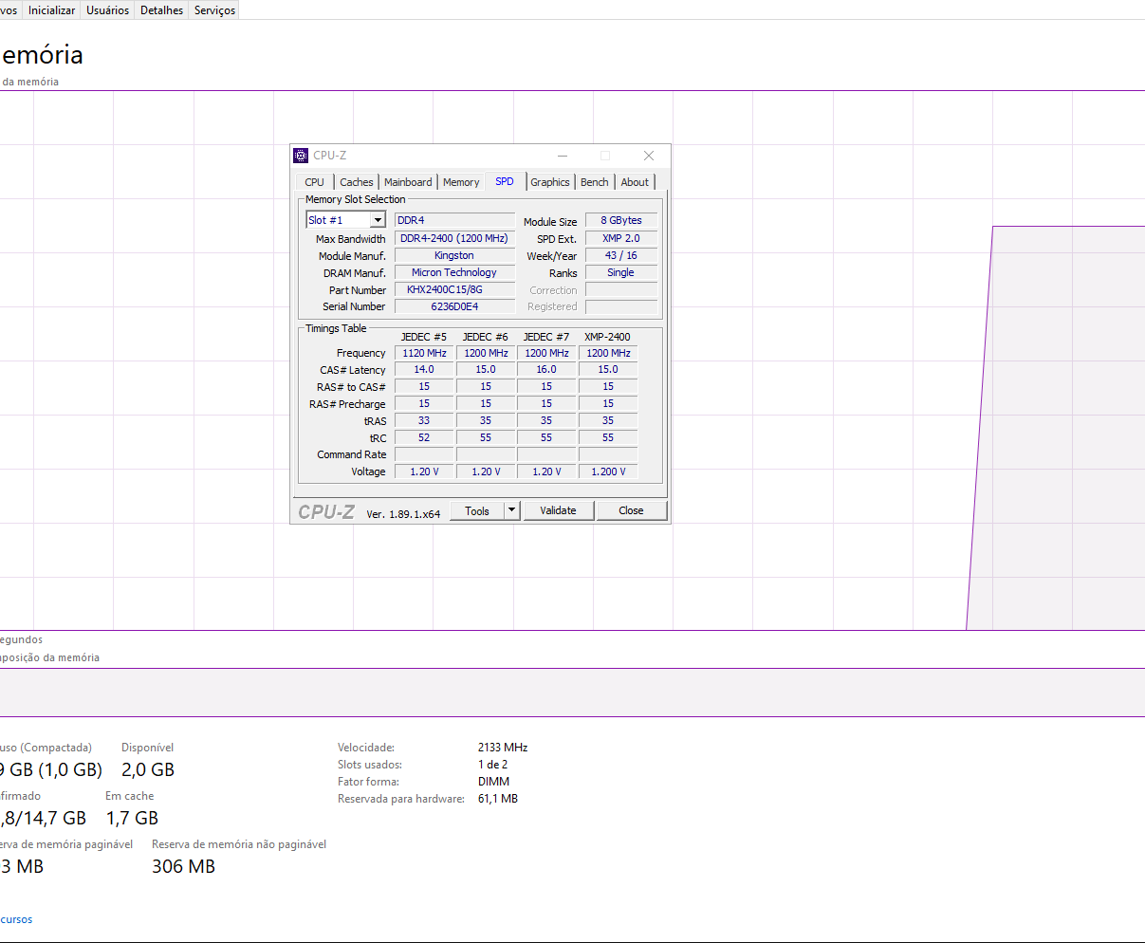Open the Usuários tab in Task Manager
The width and height of the screenshot is (1145, 943).
pyautogui.click(x=108, y=10)
